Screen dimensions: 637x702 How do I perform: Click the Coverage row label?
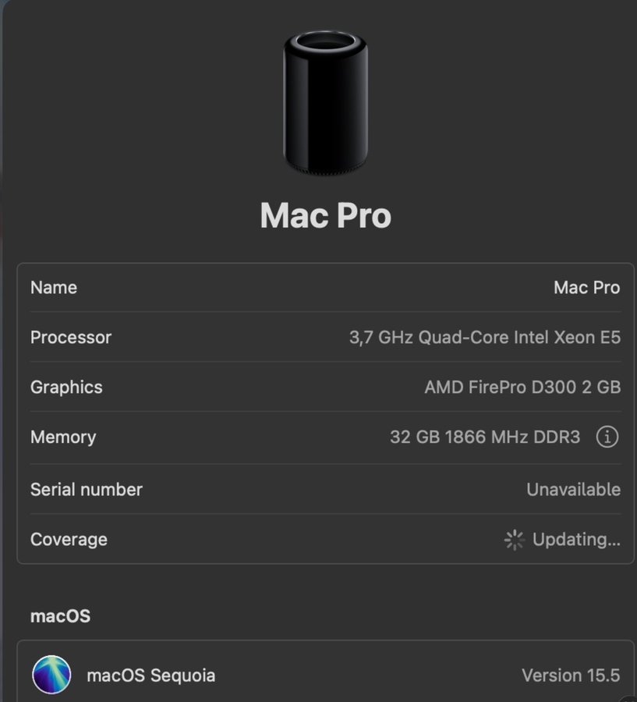coord(69,540)
